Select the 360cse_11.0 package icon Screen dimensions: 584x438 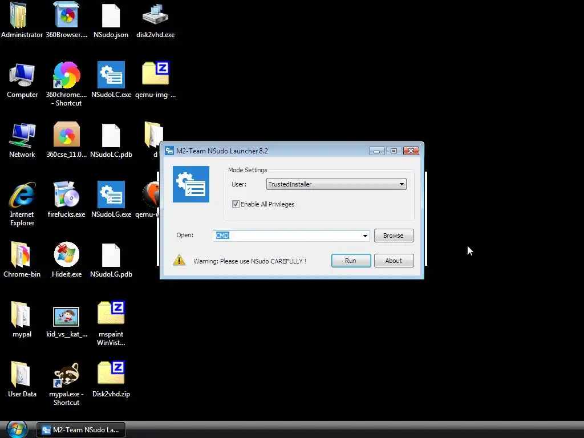[x=66, y=135]
